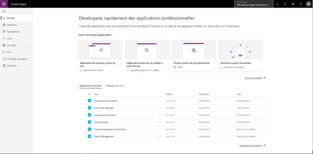The height and width of the screenshot is (154, 313).
Task: Click Accounts App app icon
Action: point(90,122)
